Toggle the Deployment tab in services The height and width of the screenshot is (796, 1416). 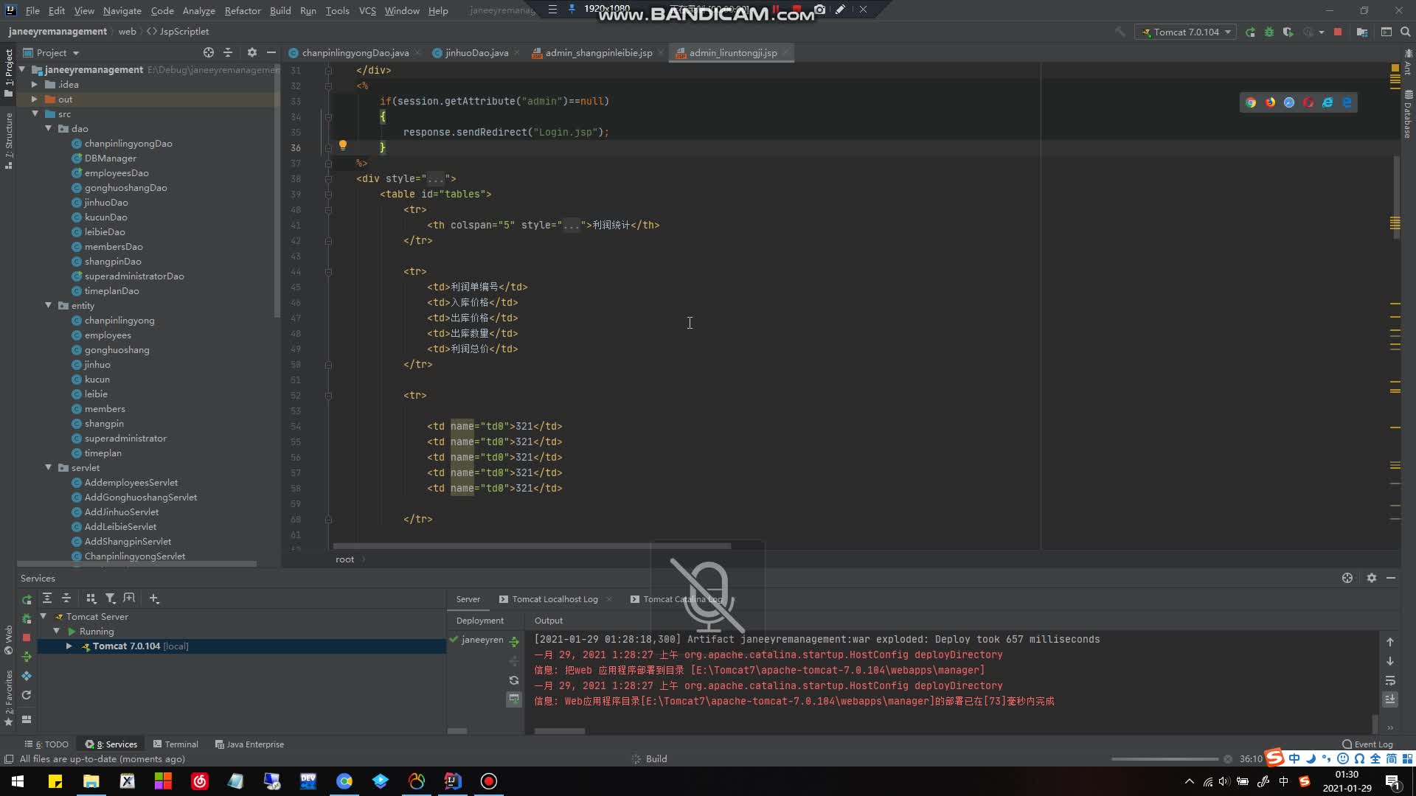479,620
